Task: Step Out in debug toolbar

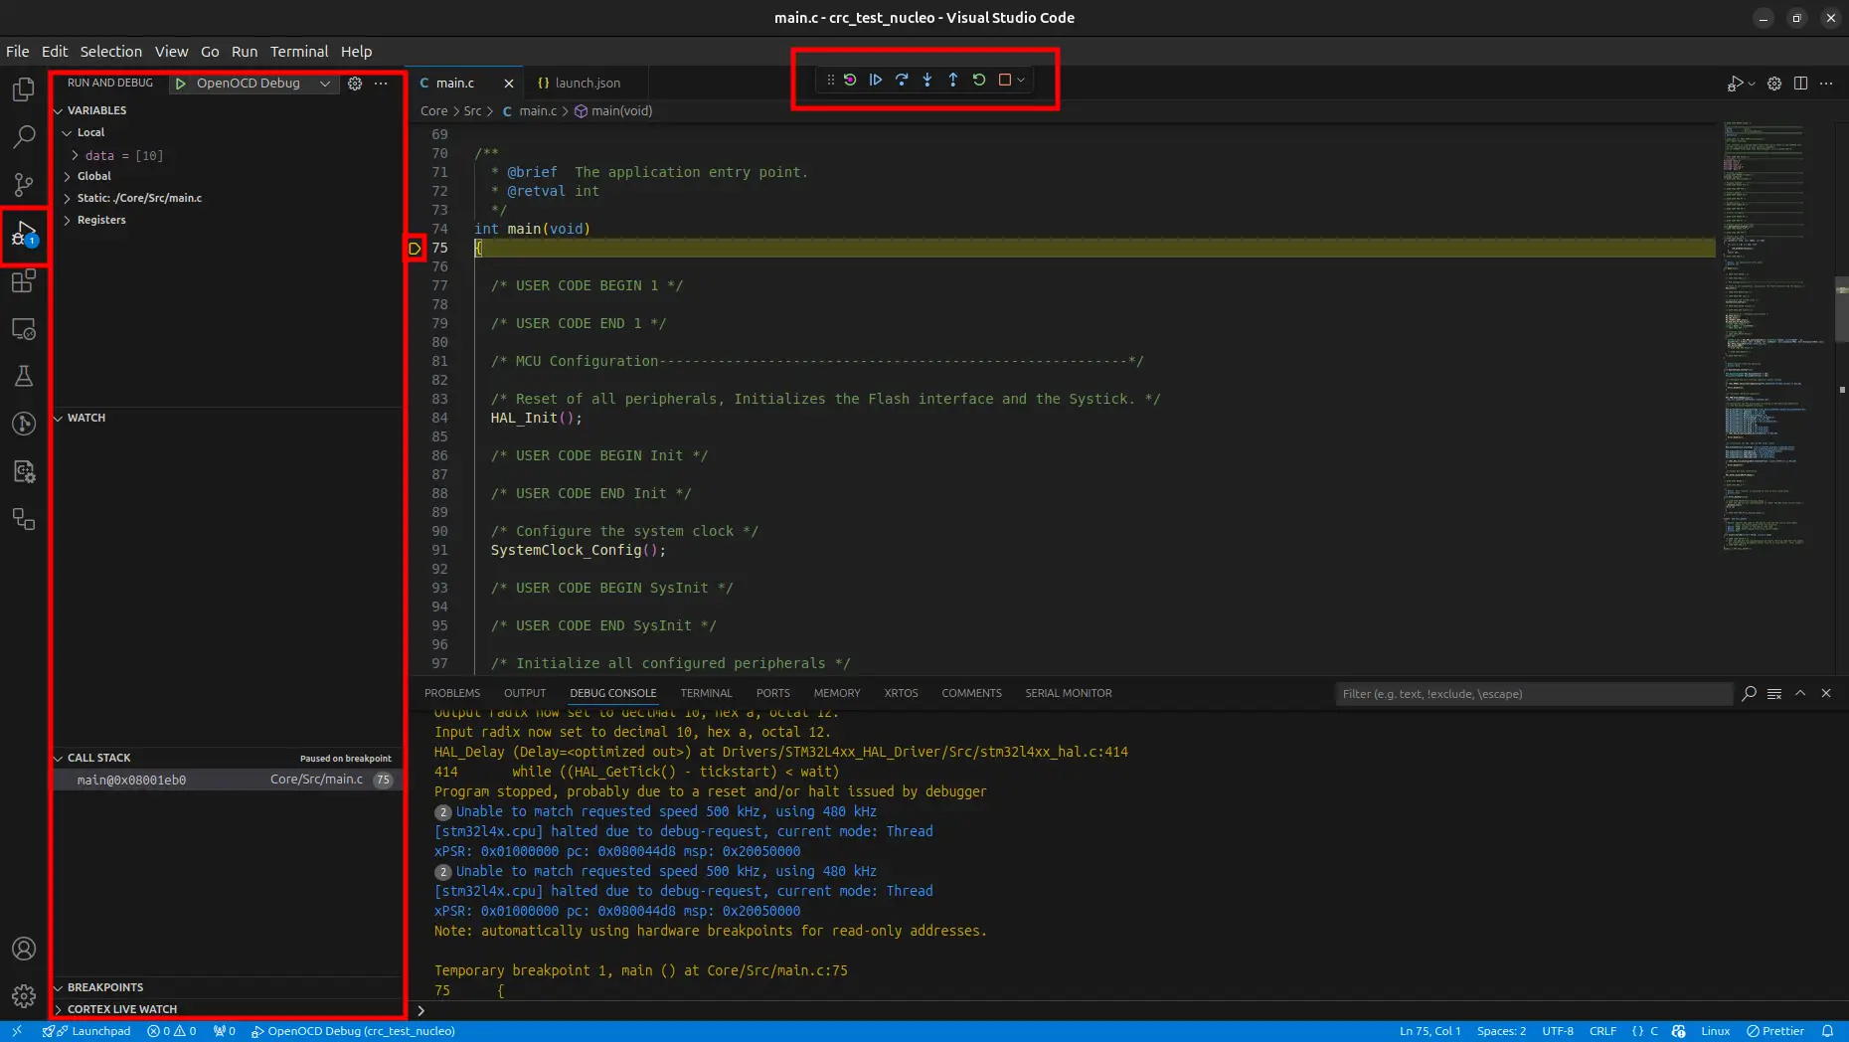Action: pyautogui.click(x=953, y=80)
